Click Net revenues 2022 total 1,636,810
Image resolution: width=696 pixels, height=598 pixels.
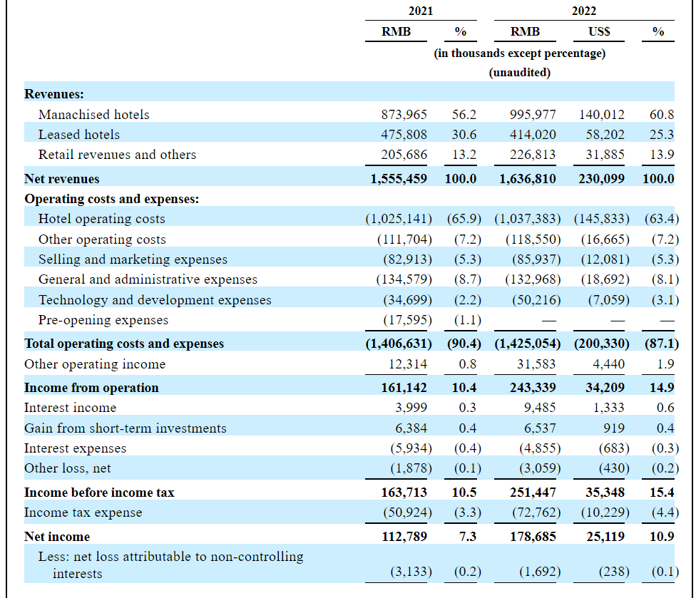pos(527,179)
